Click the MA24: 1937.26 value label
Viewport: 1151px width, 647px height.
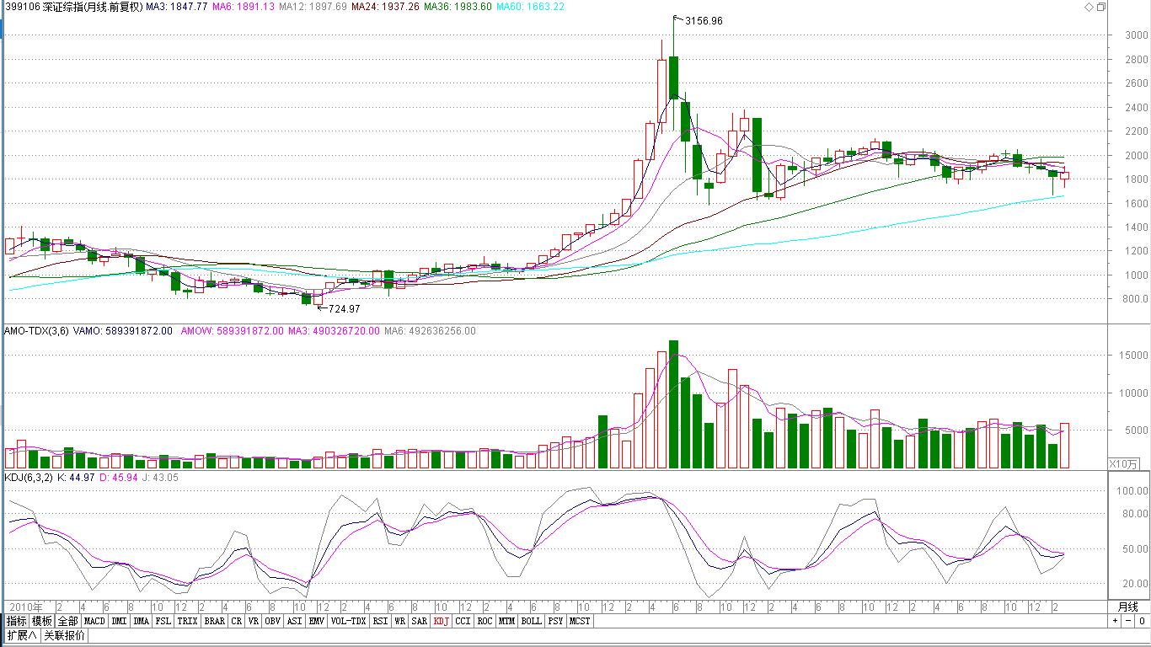pos(385,7)
